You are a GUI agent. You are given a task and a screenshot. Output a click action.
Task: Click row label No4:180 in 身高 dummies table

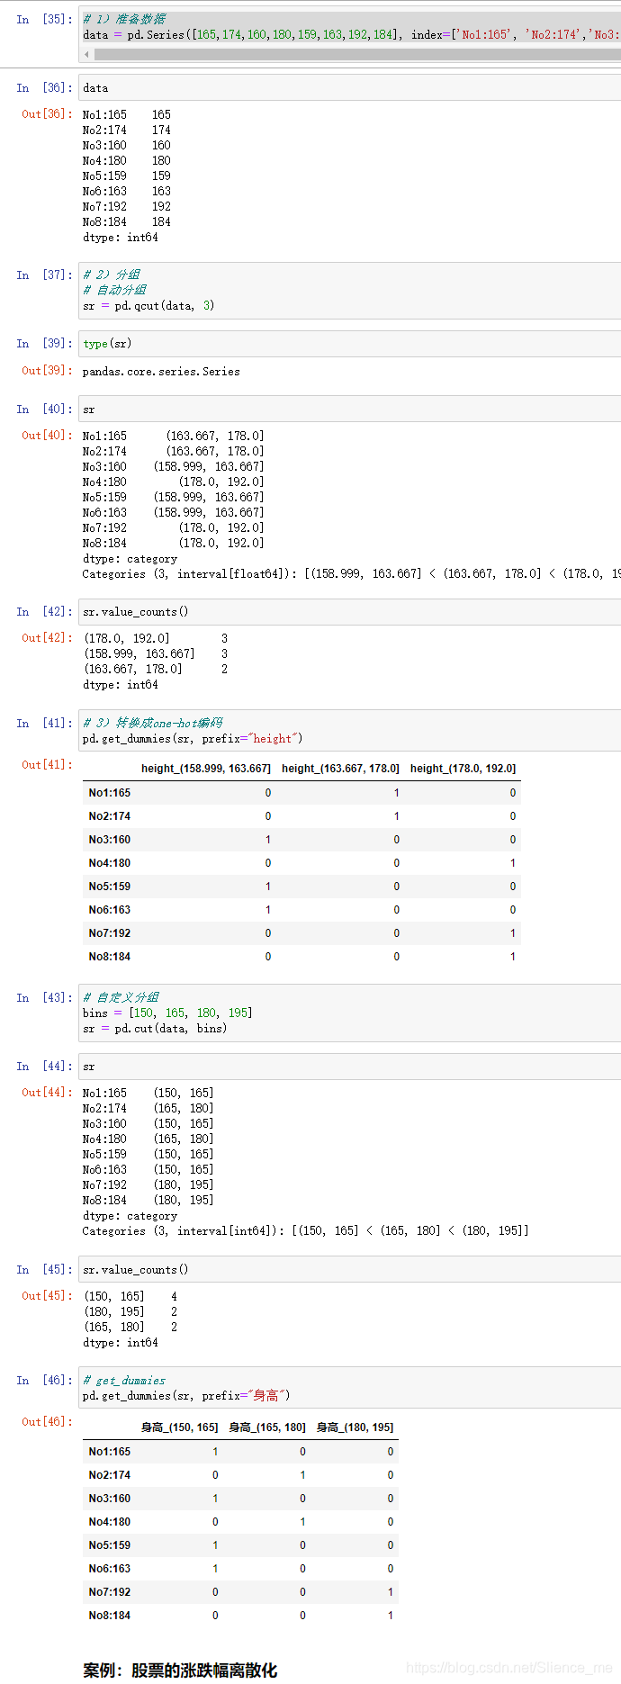click(110, 1522)
